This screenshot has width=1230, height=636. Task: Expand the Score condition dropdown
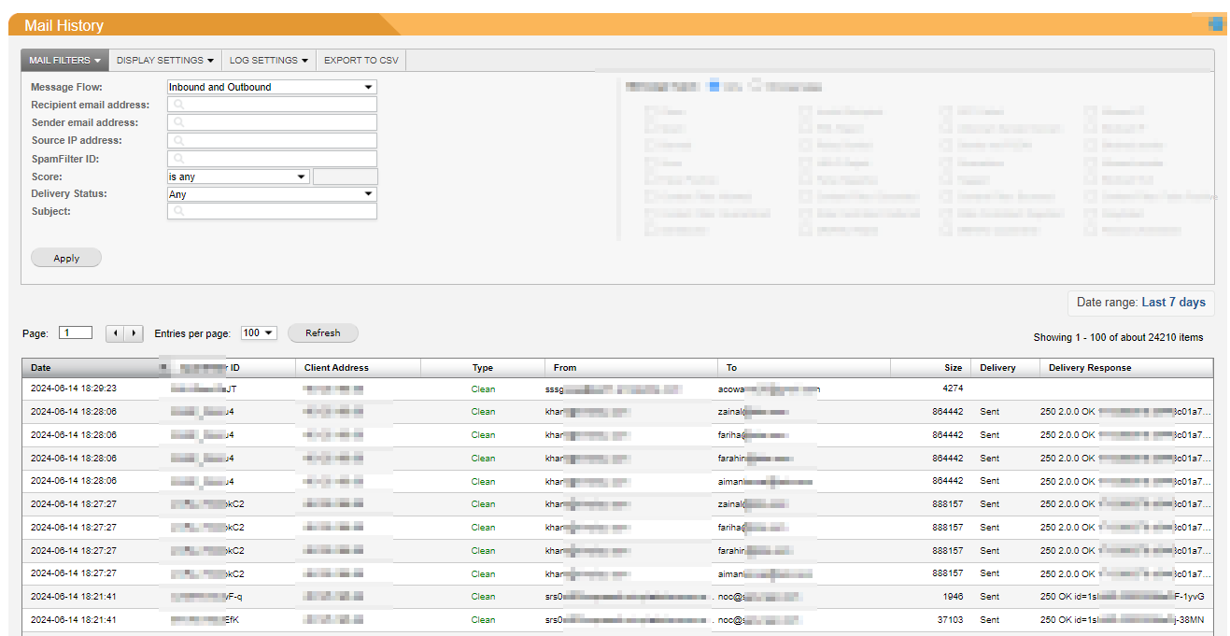click(x=237, y=177)
